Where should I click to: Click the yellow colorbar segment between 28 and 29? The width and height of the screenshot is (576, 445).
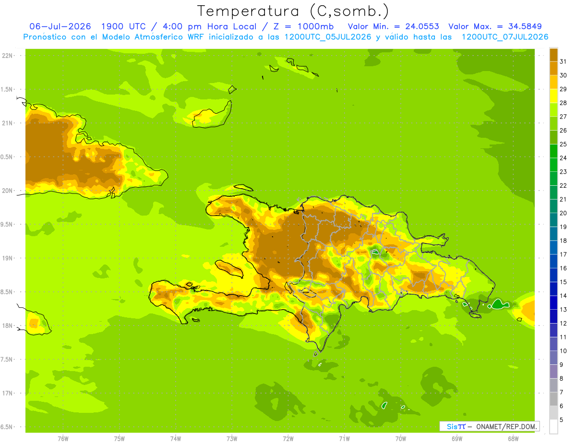[x=553, y=96]
